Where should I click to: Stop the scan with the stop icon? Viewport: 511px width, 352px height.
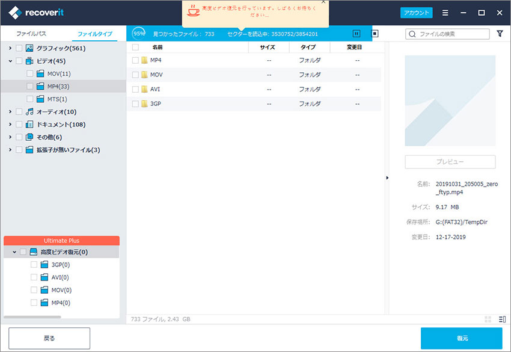point(375,34)
